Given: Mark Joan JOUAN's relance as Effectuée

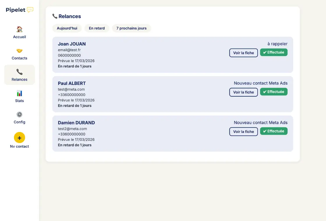Looking at the screenshot, I should [274, 52].
